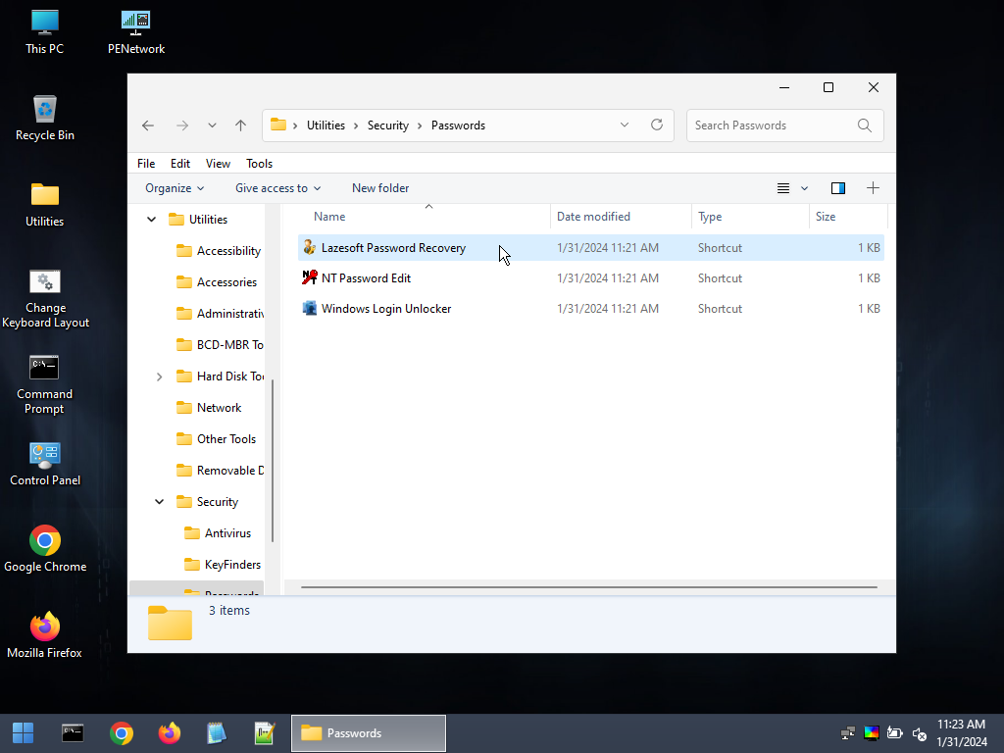Click the battery power tray icon
Viewport: 1004px width, 753px height.
pyautogui.click(x=895, y=733)
